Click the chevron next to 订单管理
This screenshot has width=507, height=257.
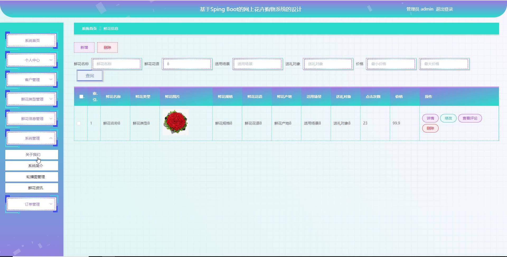(51, 204)
